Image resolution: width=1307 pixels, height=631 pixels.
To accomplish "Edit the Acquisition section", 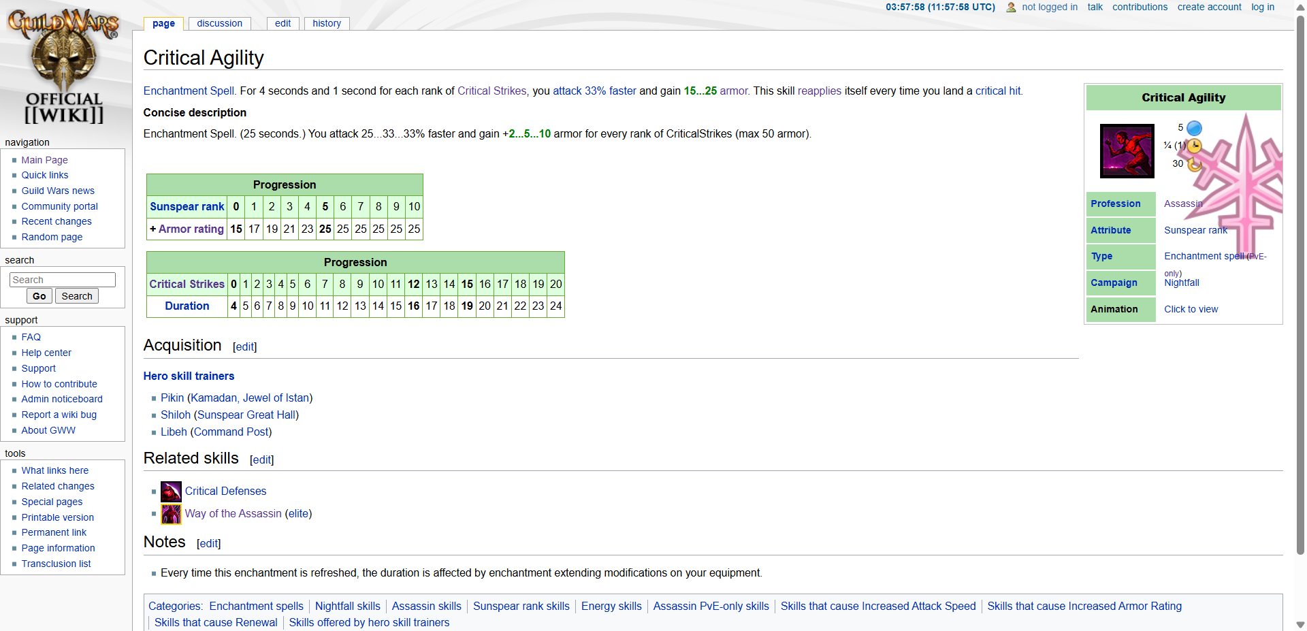I will [244, 346].
